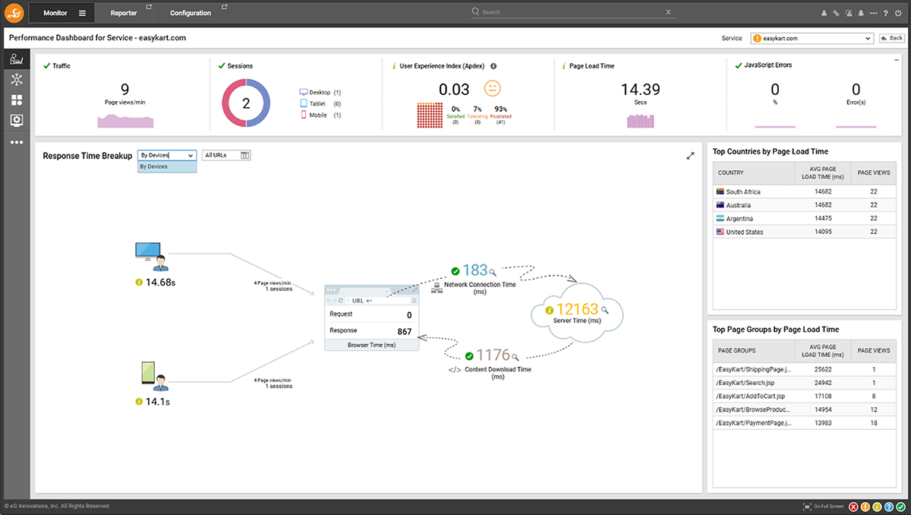Open the All URLs selector
This screenshot has height=515, width=911.
226,155
